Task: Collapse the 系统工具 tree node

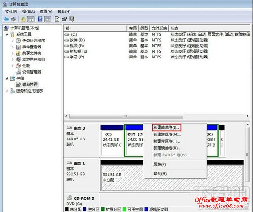Action: (7, 34)
